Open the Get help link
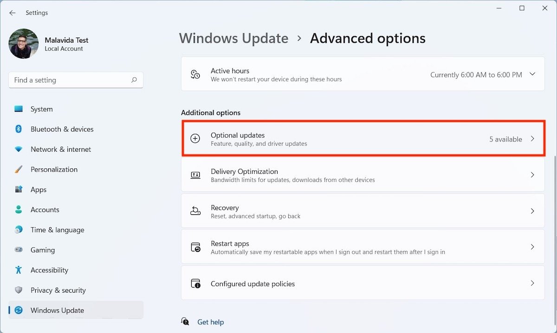557x333 pixels. point(210,322)
